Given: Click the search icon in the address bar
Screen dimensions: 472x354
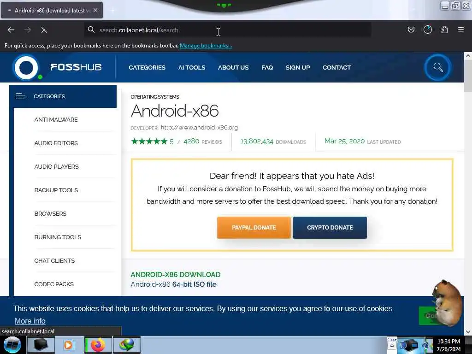Looking at the screenshot, I should tap(91, 29).
